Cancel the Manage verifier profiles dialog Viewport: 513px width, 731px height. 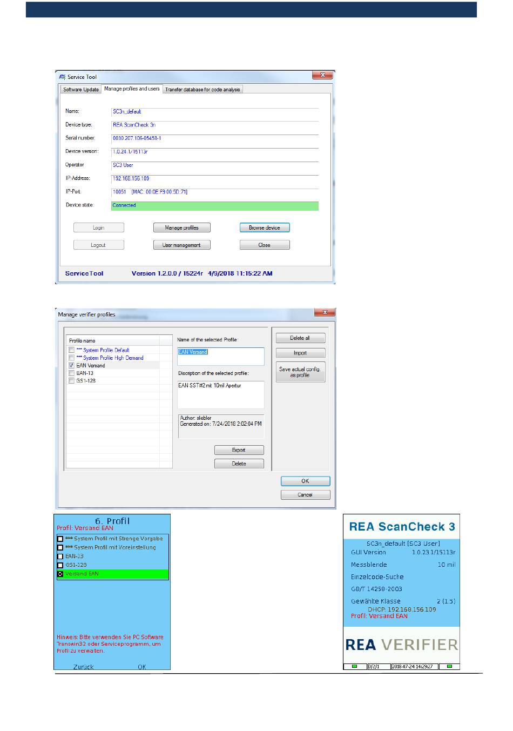point(305,495)
